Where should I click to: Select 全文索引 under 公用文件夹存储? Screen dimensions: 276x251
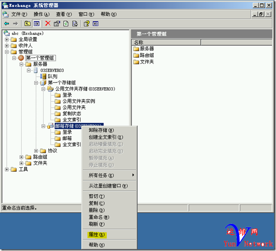72,120
